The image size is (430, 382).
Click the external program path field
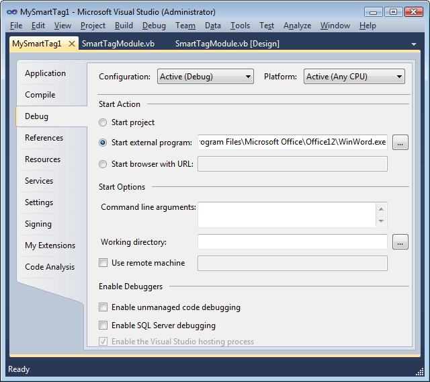(292, 142)
